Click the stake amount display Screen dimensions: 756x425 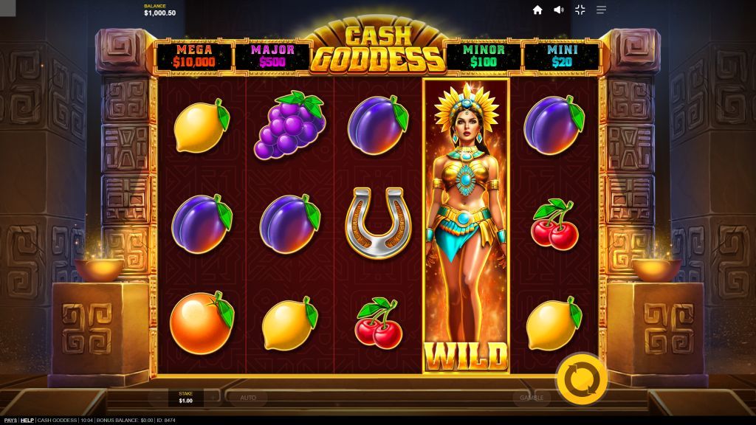185,398
